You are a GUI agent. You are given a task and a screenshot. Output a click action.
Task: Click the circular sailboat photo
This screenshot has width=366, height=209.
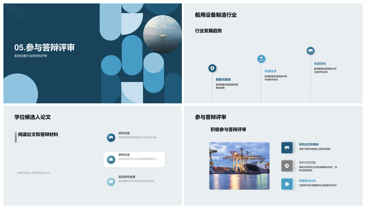162,34
